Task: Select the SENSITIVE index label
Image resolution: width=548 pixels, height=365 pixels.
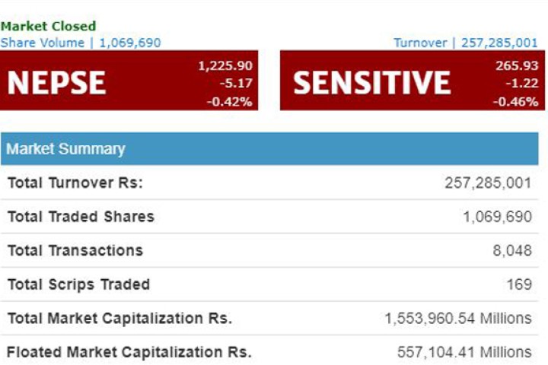Action: tap(371, 83)
